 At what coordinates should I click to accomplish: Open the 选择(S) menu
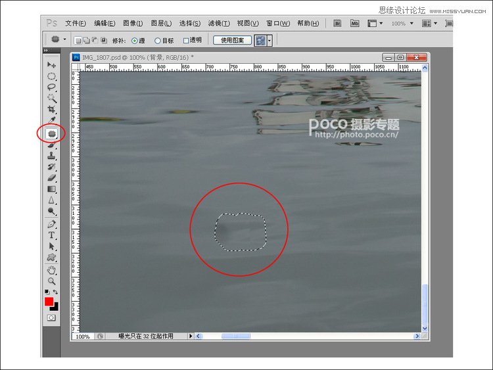click(x=190, y=23)
